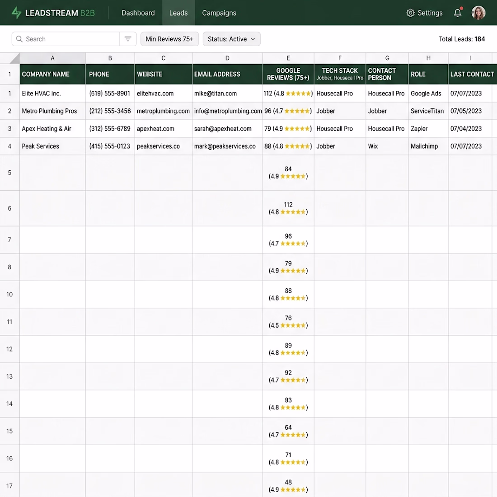Open the user profile avatar
This screenshot has width=497, height=497.
pos(478,13)
